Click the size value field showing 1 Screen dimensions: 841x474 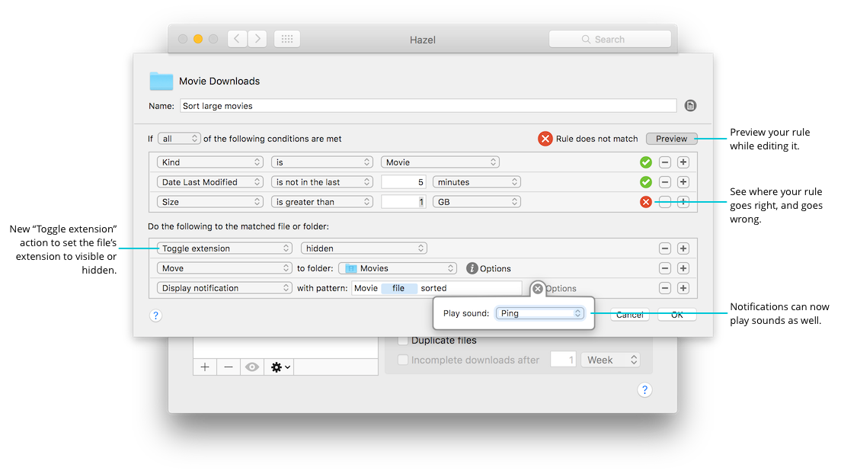(403, 202)
